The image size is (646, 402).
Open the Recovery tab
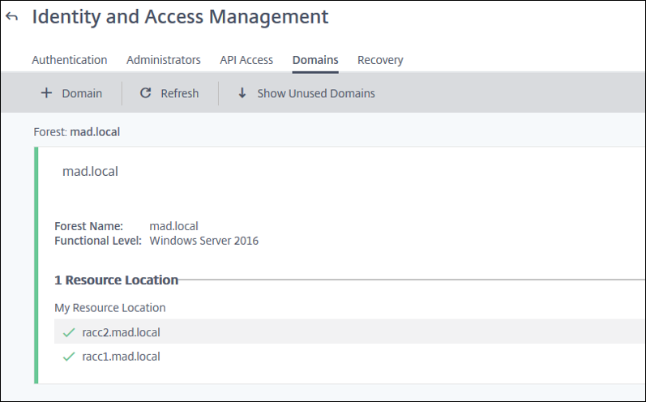(x=380, y=60)
